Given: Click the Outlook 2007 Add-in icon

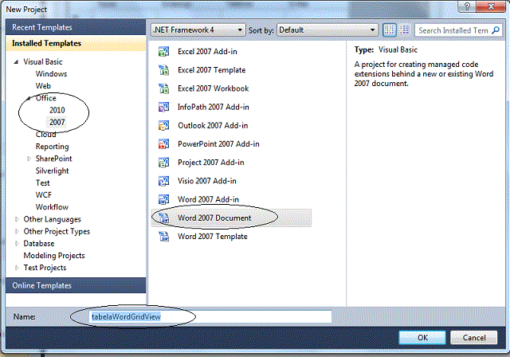Looking at the screenshot, I should click(x=163, y=125).
